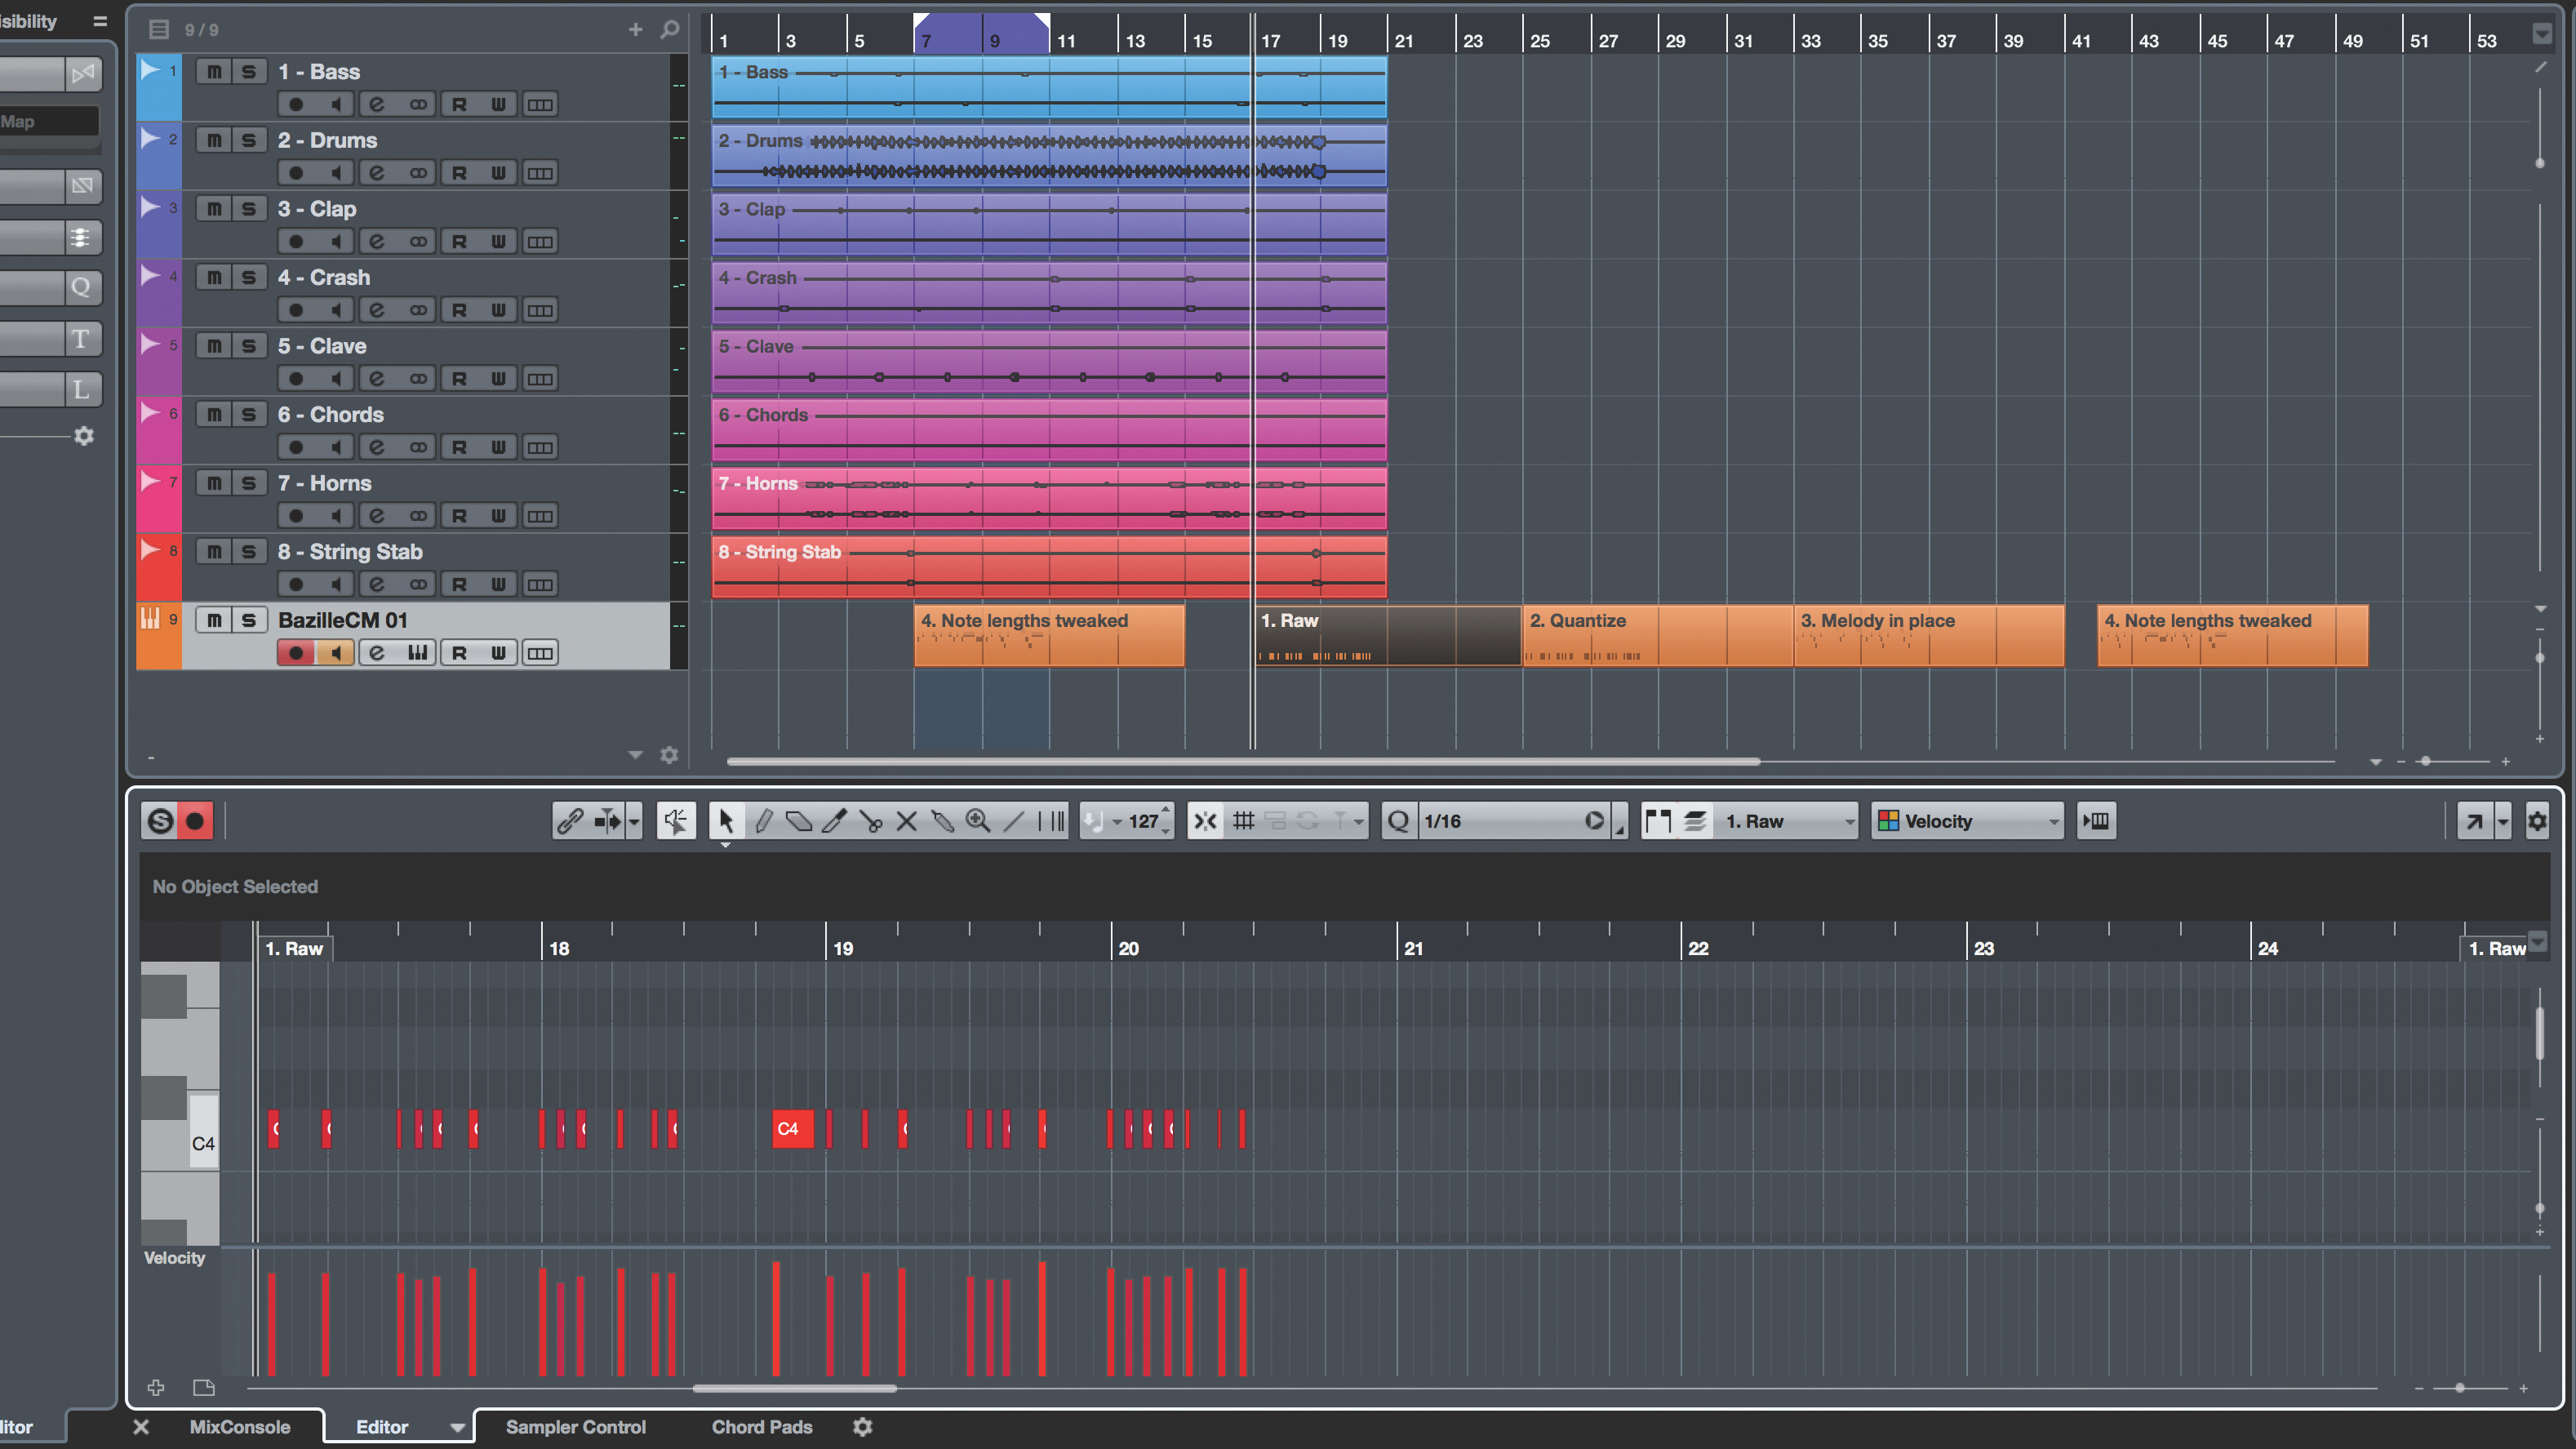Image resolution: width=2576 pixels, height=1449 pixels.
Task: Toggle Record in Editor red button
Action: [195, 821]
